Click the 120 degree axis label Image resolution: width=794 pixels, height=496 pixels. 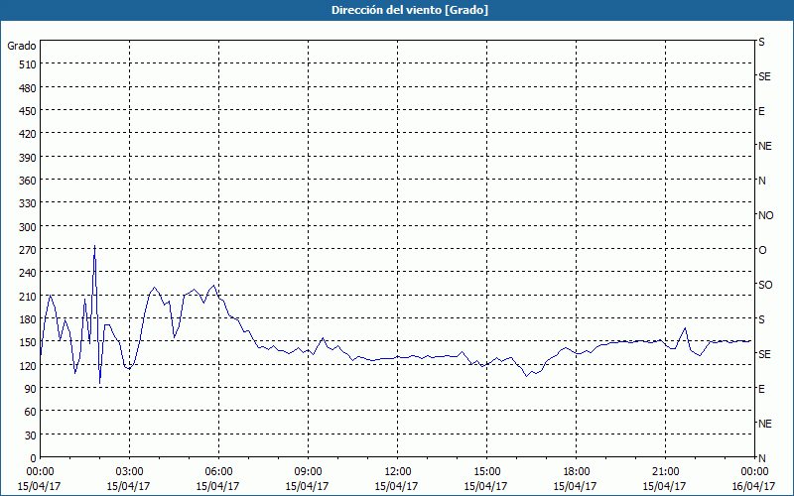28,366
